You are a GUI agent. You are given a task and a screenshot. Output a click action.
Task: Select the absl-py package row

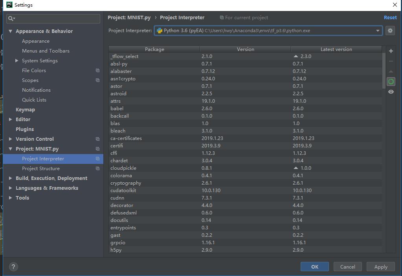pos(245,64)
